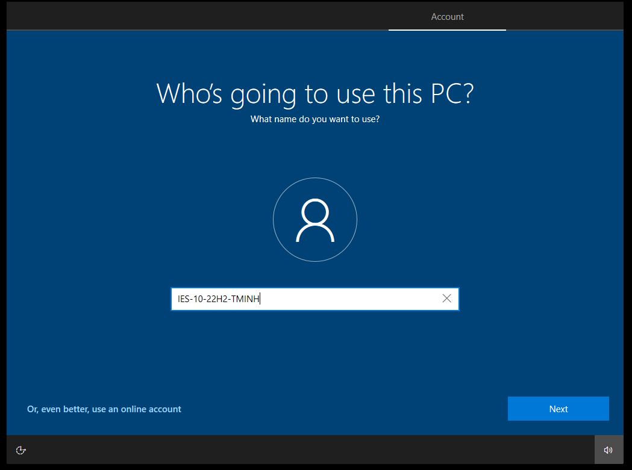
Task: Open the 'use an online account' link
Action: click(x=104, y=409)
